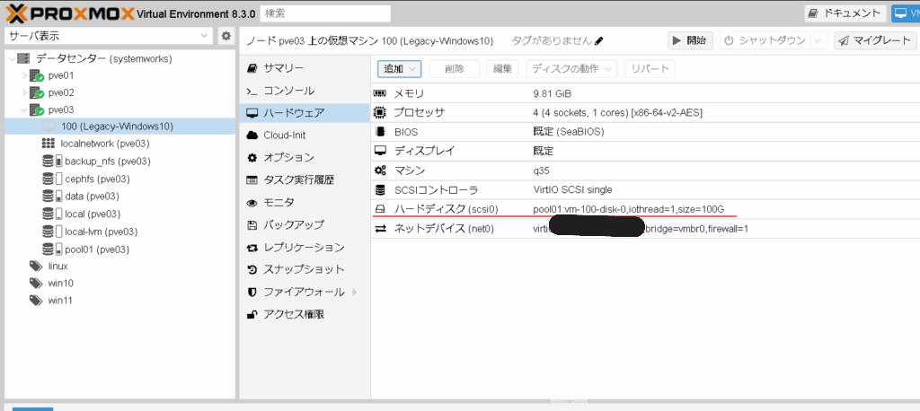Image resolution: width=920 pixels, height=411 pixels.
Task: Open the ドキュメント button
Action: pyautogui.click(x=845, y=13)
